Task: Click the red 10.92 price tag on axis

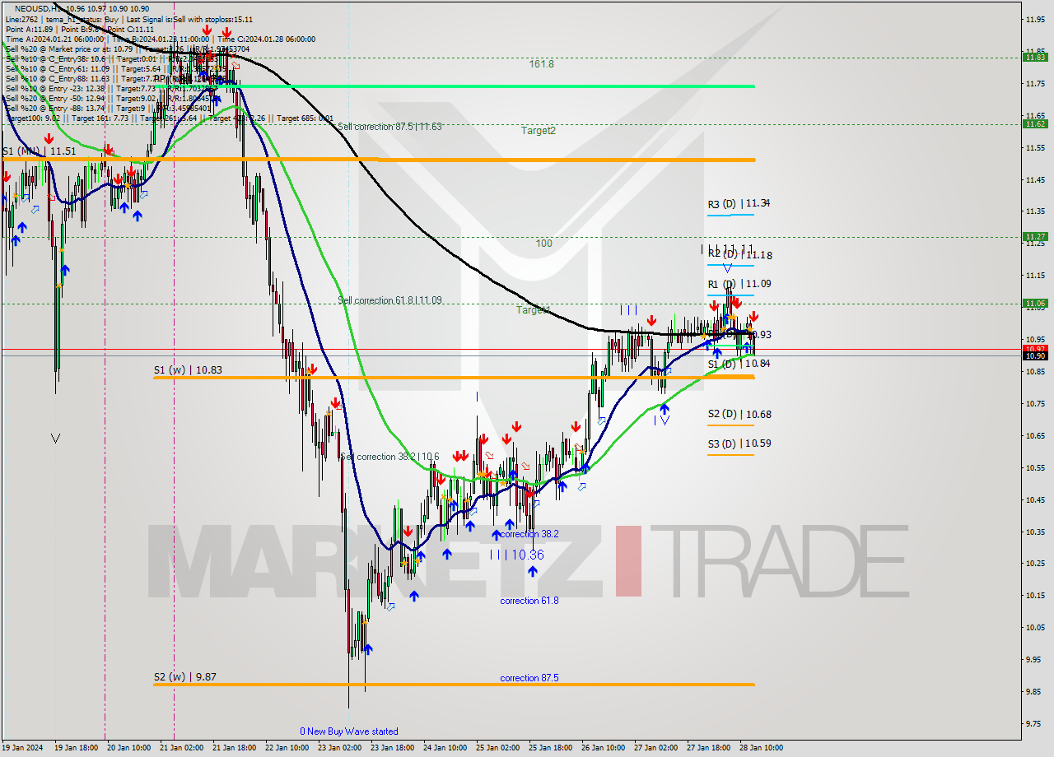Action: coord(1035,348)
